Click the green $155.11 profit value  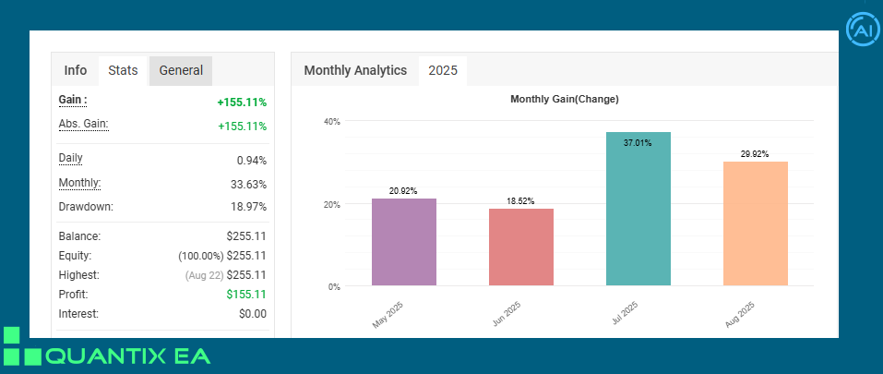pos(245,295)
